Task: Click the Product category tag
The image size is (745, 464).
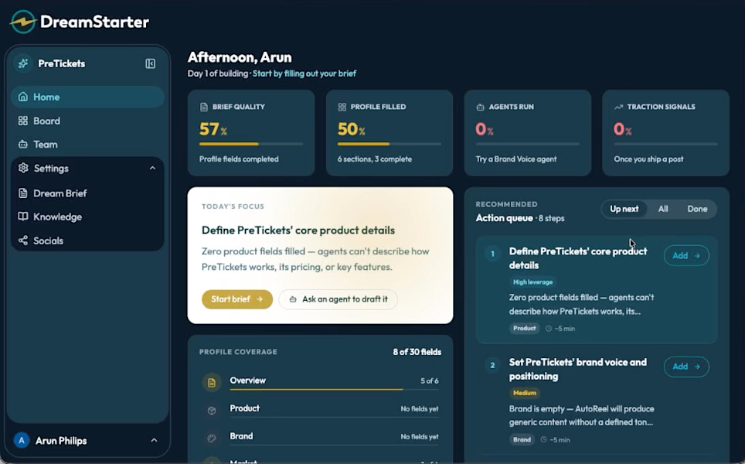Action: 525,329
